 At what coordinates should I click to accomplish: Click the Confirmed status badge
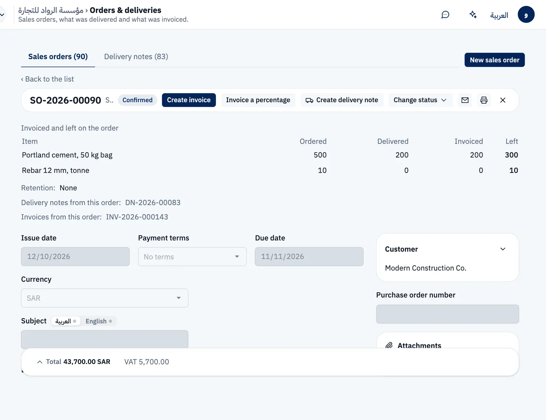(x=138, y=100)
